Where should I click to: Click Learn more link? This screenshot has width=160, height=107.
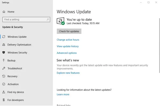click(63, 94)
